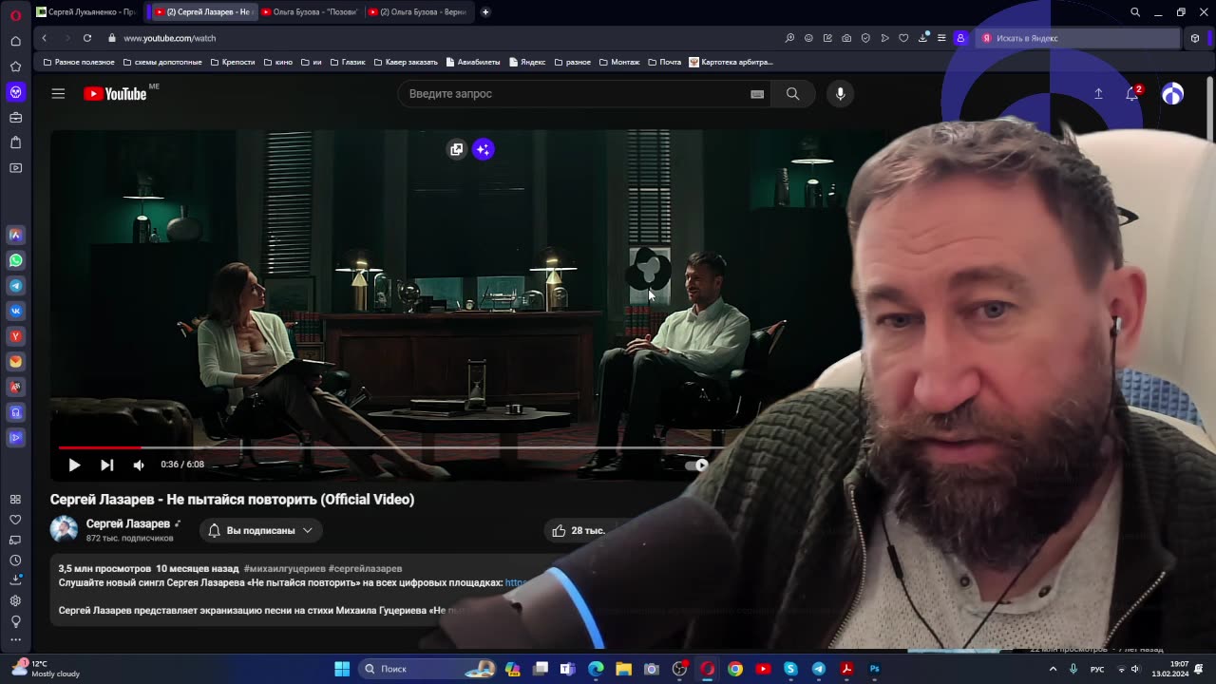The width and height of the screenshot is (1216, 684).
Task: Click Windows taskbar Поиск search box
Action: click(427, 669)
